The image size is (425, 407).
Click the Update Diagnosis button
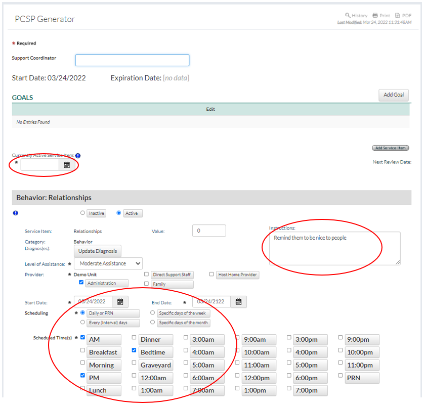click(x=98, y=251)
